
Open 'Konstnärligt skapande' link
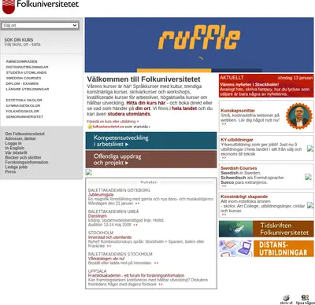[x=244, y=197]
